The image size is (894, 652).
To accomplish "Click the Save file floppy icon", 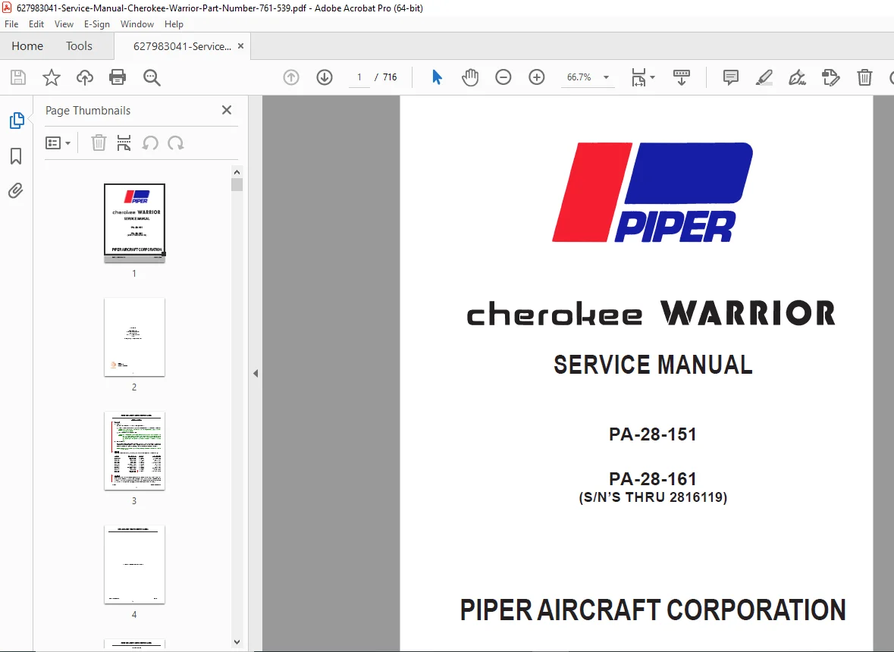I will tap(18, 77).
